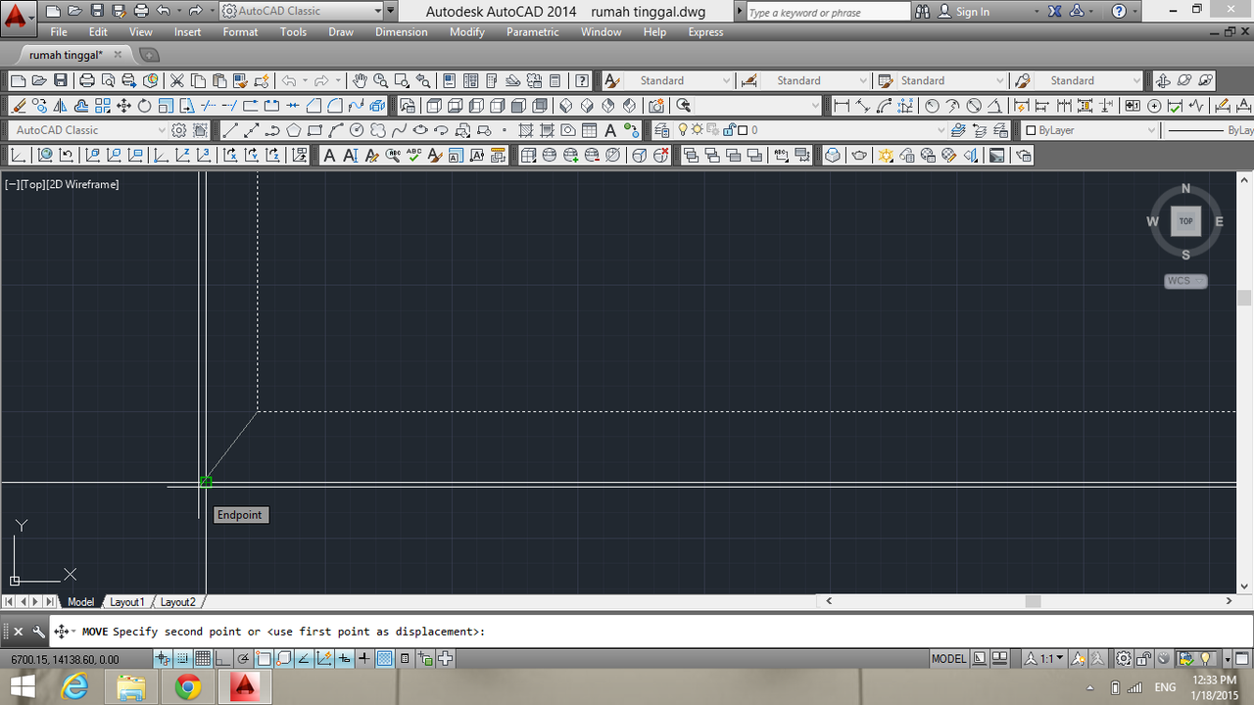
Task: Select the Erase tool in Modify toolbar
Action: tap(18, 106)
